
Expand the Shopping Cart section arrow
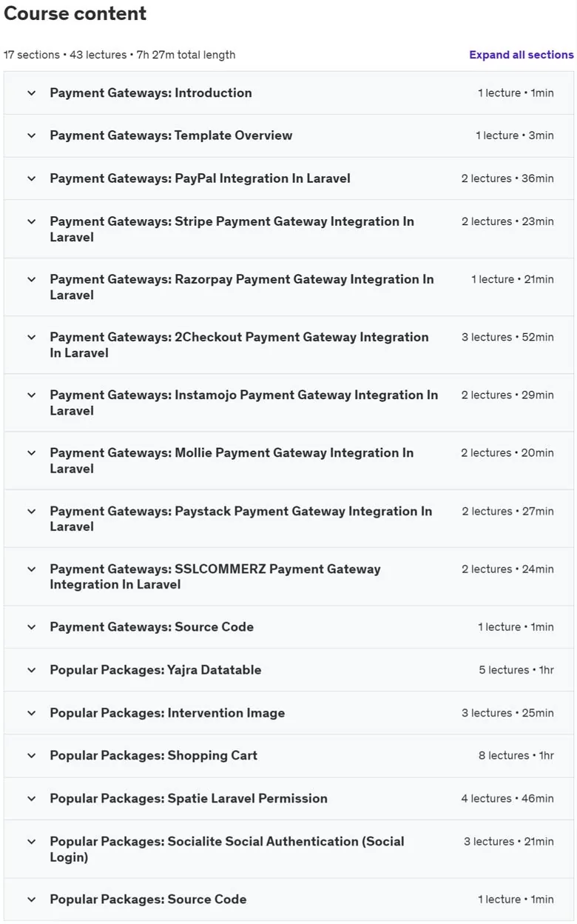click(x=31, y=756)
